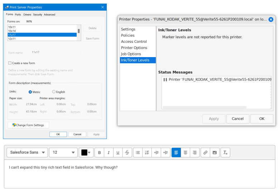The width and height of the screenshot is (280, 192).
Task: Align text left in editor
Action: (176, 152)
